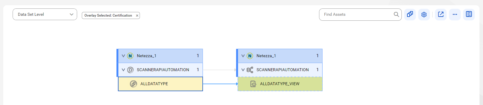The height and width of the screenshot is (105, 483).
Task: Click the magnifier search icon
Action: click(x=396, y=14)
